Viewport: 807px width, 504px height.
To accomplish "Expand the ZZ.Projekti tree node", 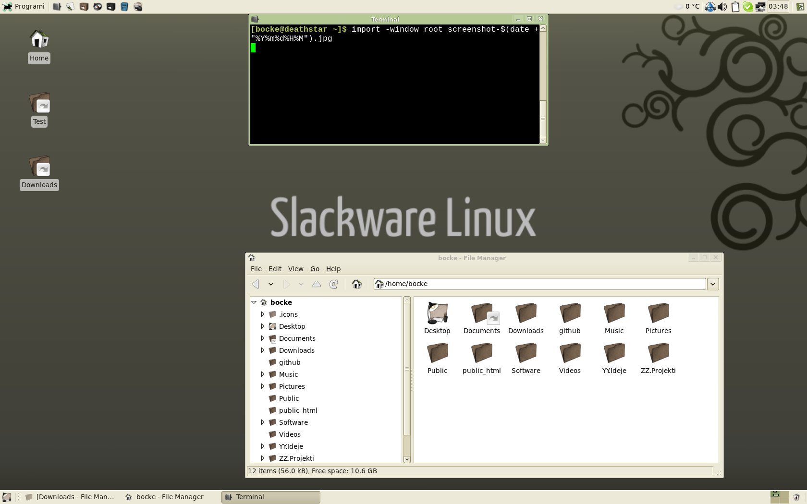I will pyautogui.click(x=263, y=458).
